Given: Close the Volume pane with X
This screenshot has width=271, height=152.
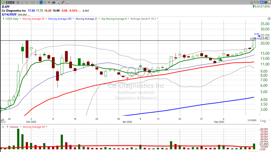Looking at the screenshot, I should coord(3,127).
